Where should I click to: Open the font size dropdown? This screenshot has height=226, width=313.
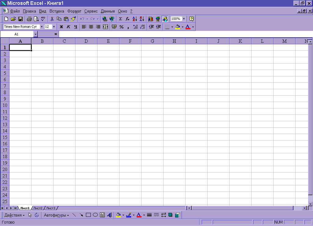point(54,27)
